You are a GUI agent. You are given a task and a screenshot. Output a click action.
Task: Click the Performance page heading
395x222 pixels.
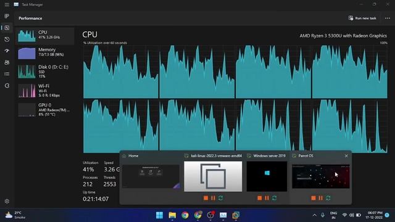[30, 18]
